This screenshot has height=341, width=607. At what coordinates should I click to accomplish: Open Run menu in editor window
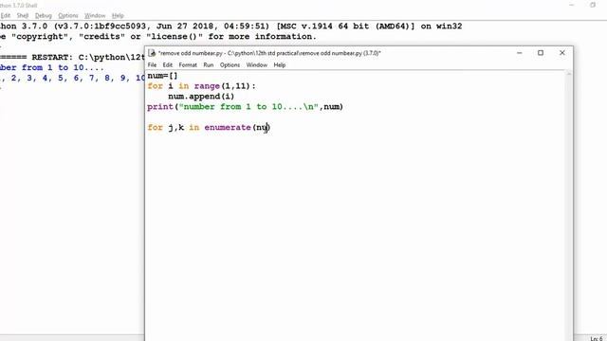[209, 65]
